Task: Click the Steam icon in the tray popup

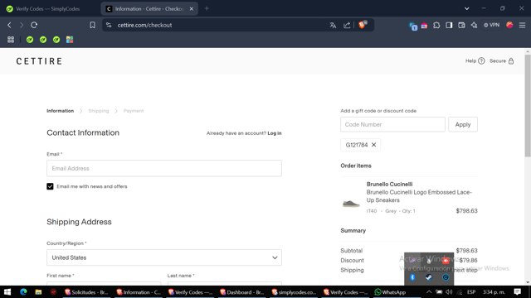Action: (429, 277)
